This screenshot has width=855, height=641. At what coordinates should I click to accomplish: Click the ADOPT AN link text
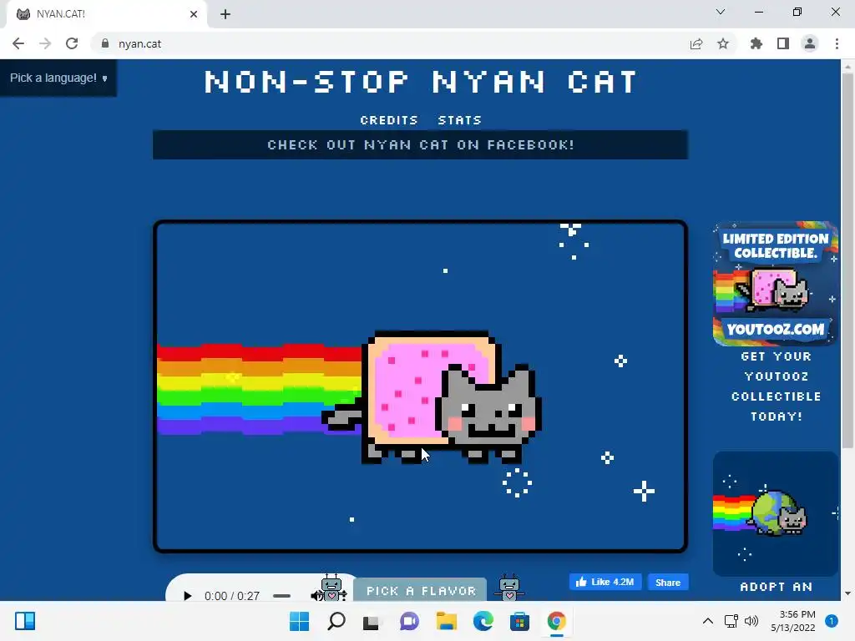click(x=776, y=587)
